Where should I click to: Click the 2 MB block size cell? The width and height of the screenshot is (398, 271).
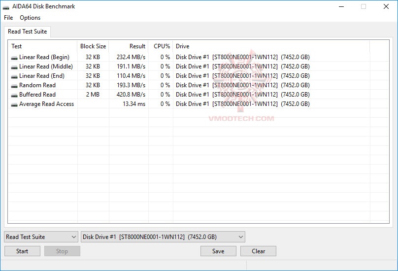[x=93, y=95]
